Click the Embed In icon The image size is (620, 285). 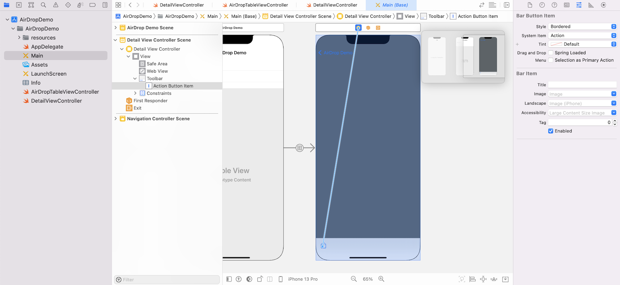505,279
